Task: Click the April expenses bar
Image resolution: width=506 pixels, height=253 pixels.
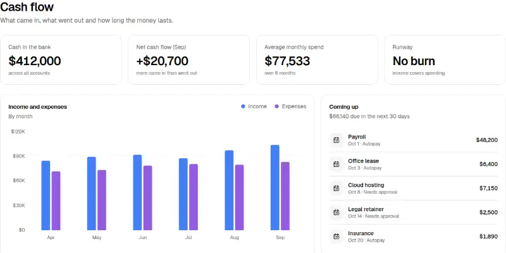Action: coord(56,201)
